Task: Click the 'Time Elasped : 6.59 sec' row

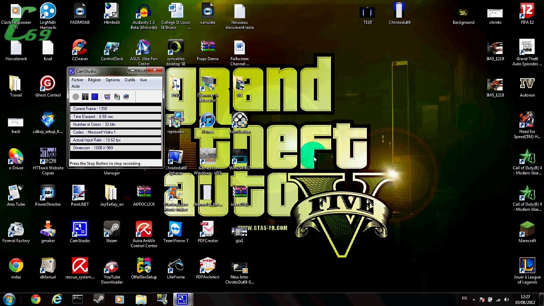Action: click(116, 116)
